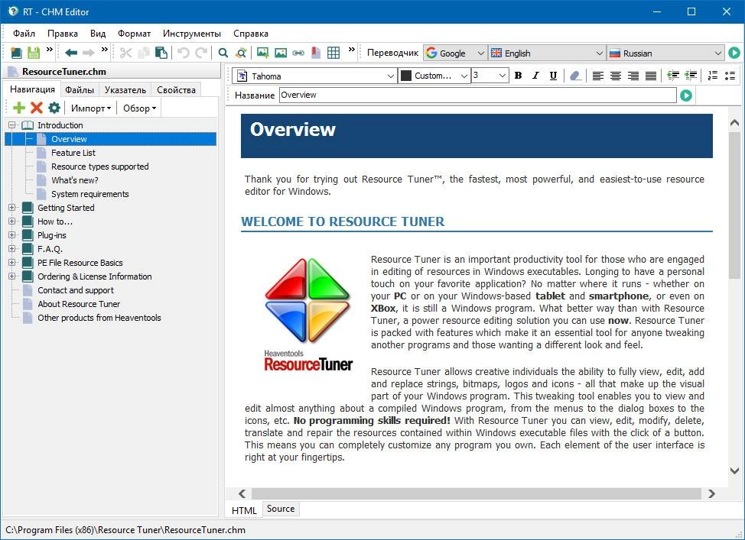Click the vertical scrollbar thumb of the editor

(734, 206)
